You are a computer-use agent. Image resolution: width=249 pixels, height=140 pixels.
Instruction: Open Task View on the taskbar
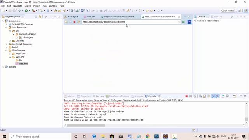(x=85, y=136)
